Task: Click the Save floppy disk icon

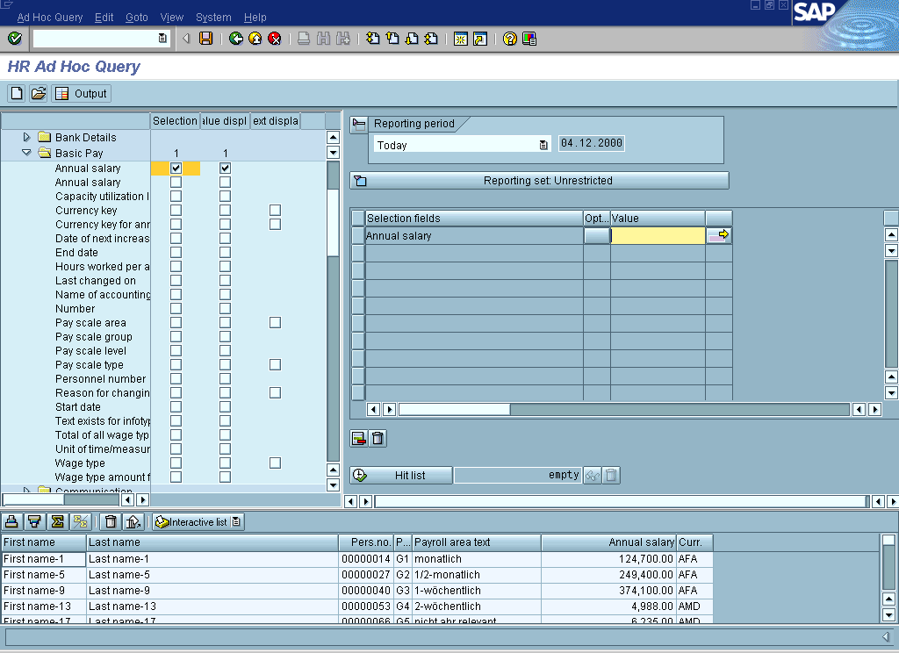Action: pyautogui.click(x=205, y=39)
